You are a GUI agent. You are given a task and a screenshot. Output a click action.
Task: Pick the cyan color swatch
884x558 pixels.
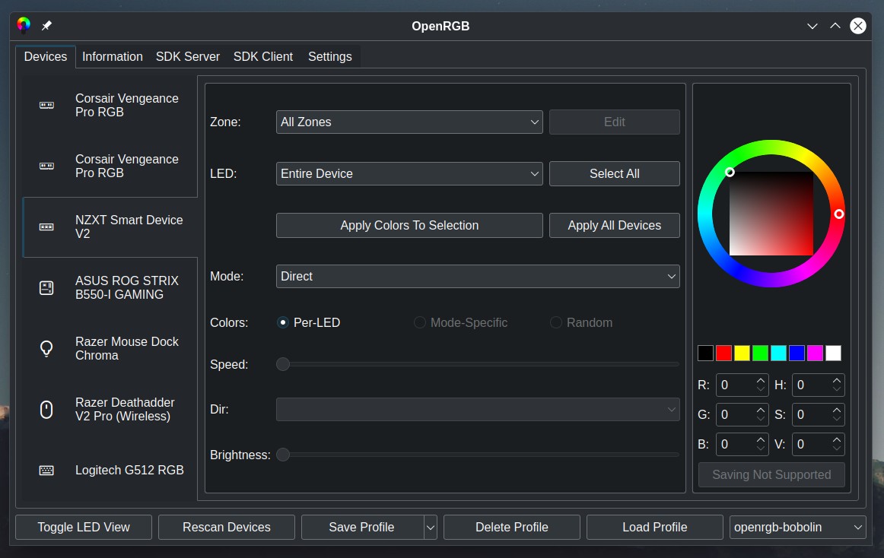click(778, 353)
